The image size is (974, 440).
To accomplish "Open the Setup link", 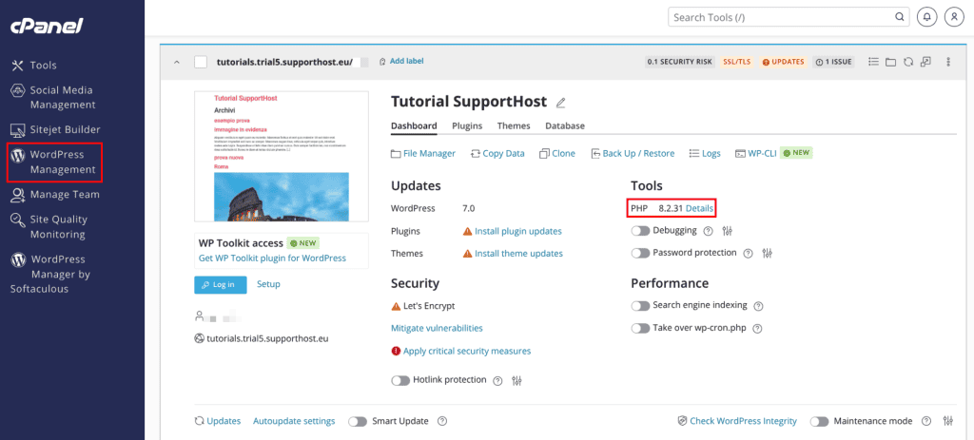I will [268, 284].
